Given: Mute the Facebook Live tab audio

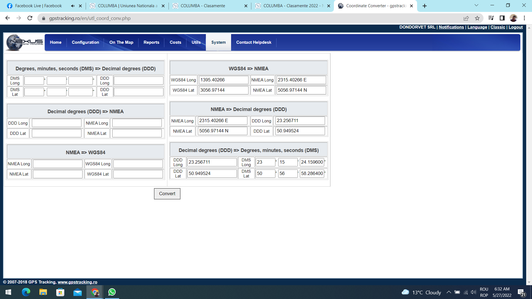Looking at the screenshot, I should click(x=73, y=6).
